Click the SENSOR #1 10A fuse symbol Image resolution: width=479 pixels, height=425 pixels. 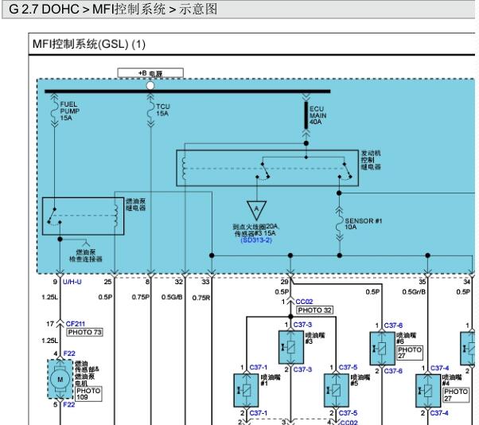[x=339, y=224]
